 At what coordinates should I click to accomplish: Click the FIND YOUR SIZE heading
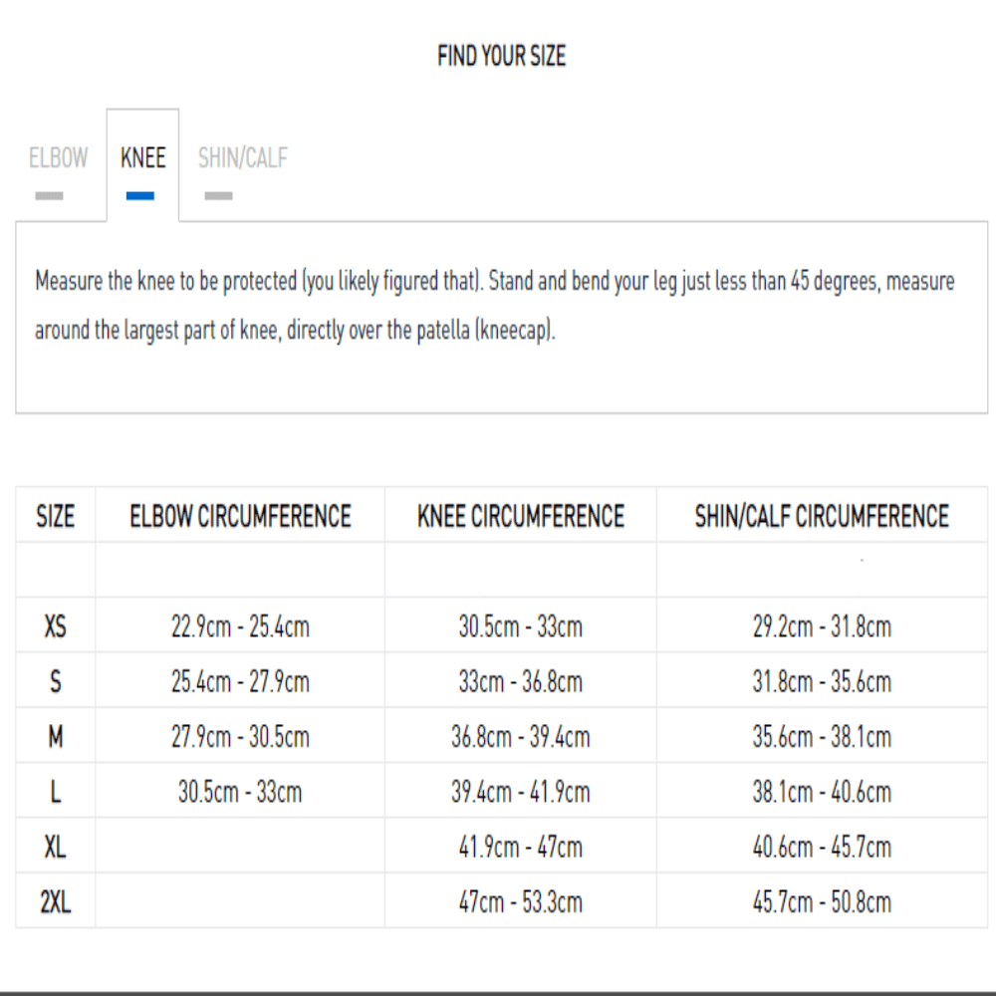click(x=501, y=56)
